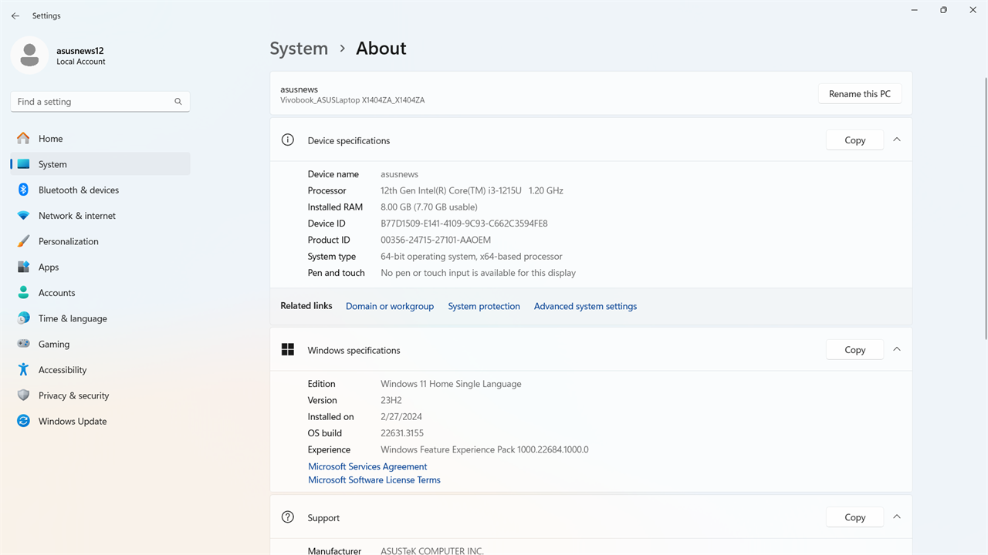Open Privacy & security settings
988x555 pixels.
pyautogui.click(x=100, y=395)
